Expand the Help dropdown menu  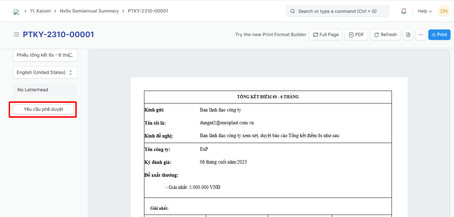(424, 11)
